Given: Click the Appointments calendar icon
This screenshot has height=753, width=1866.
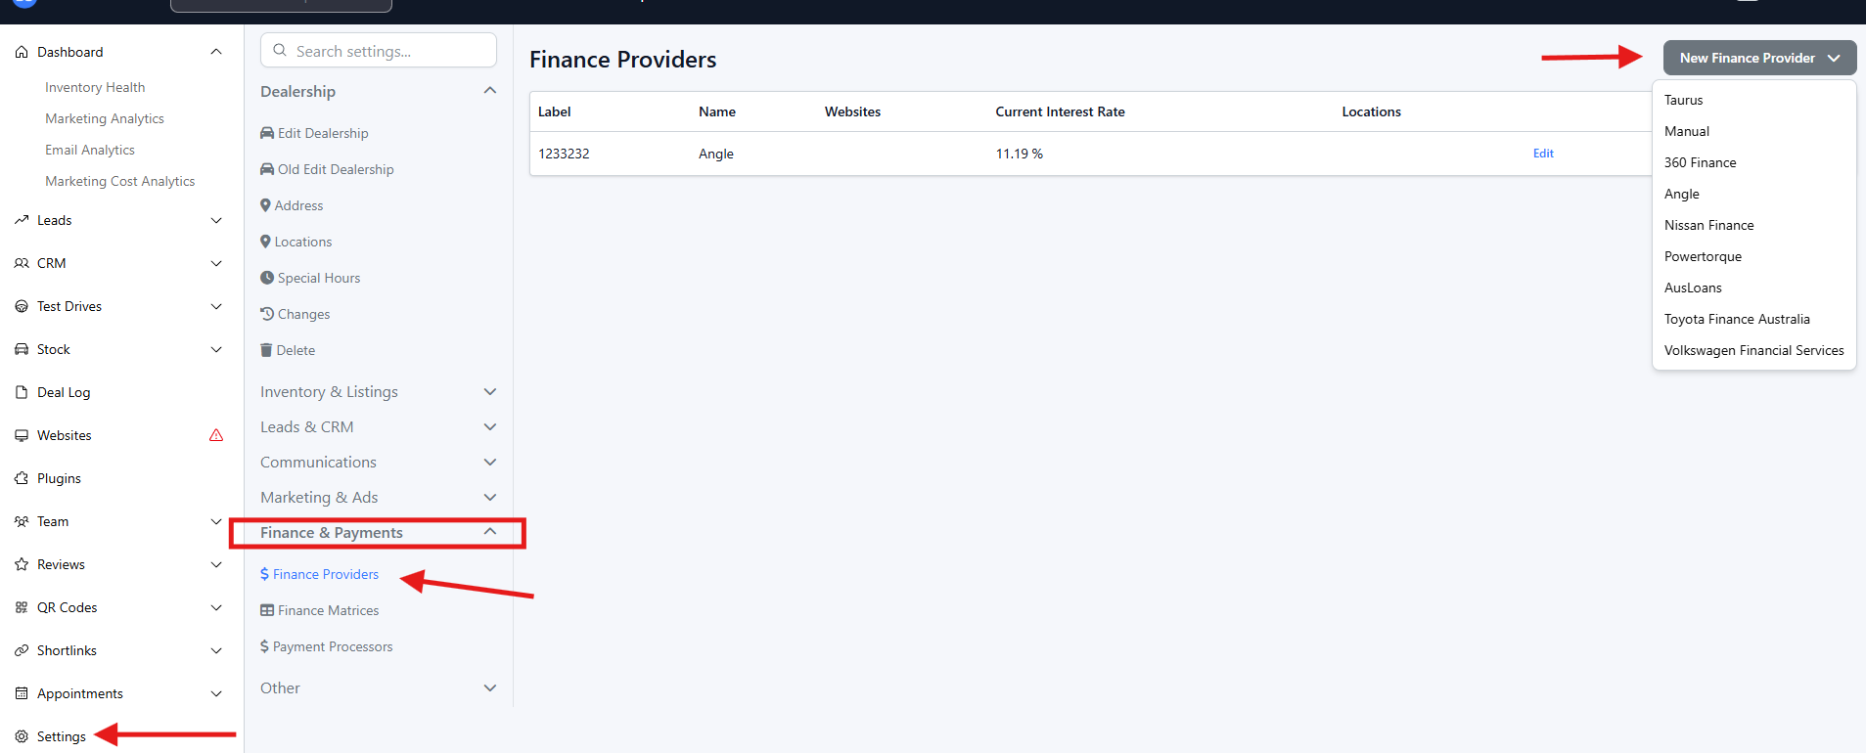Looking at the screenshot, I should pyautogui.click(x=22, y=693).
